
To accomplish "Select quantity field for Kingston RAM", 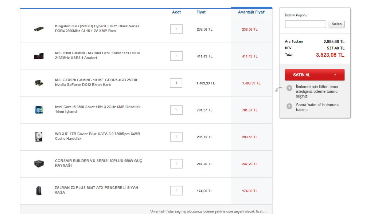I will 176,29.
